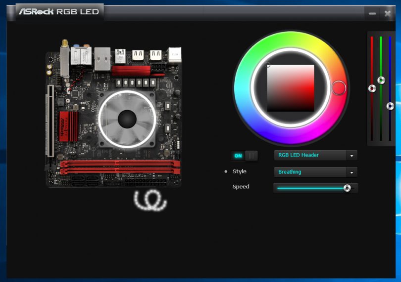
Task: Minimize the RGB LED window
Action: click(x=372, y=14)
